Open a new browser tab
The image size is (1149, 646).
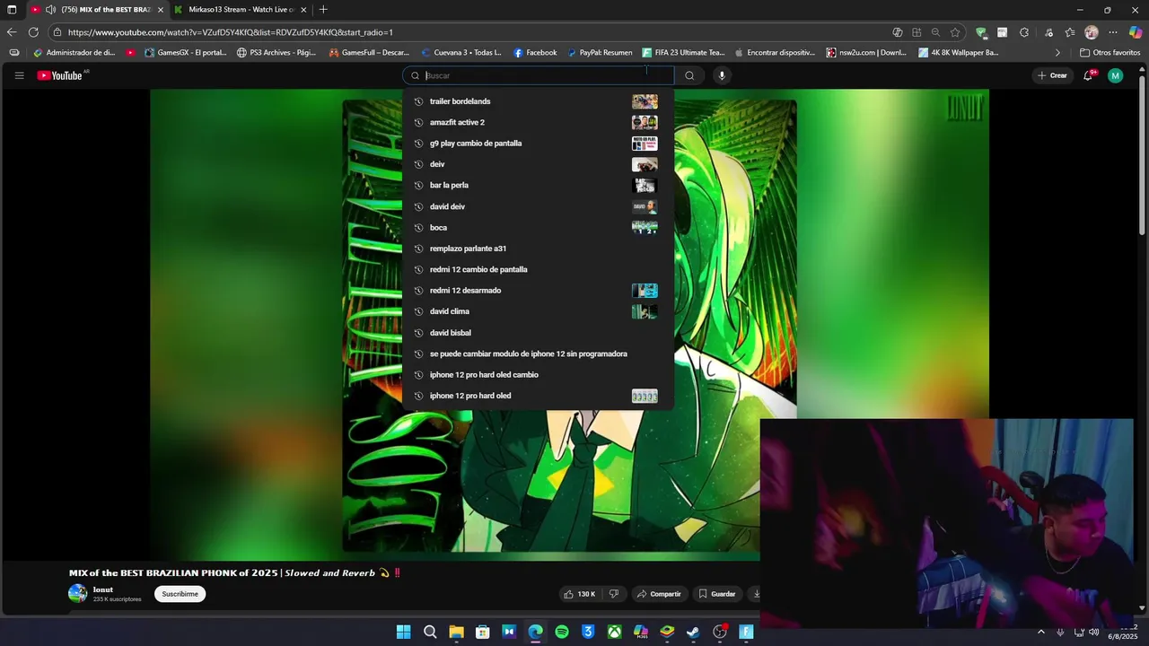tap(323, 10)
